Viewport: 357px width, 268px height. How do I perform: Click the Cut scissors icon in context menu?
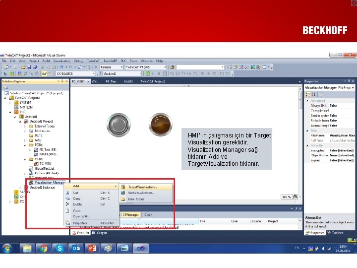[67, 193]
